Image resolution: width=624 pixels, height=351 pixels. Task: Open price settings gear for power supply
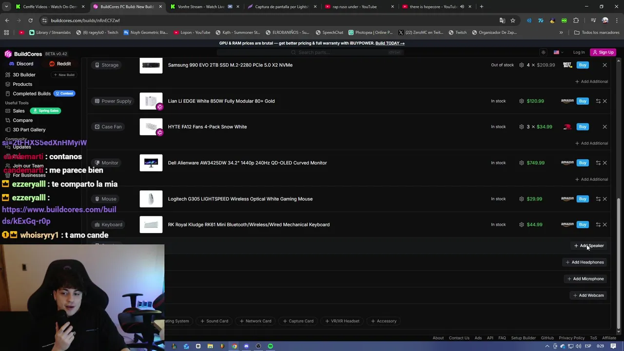tap(522, 101)
